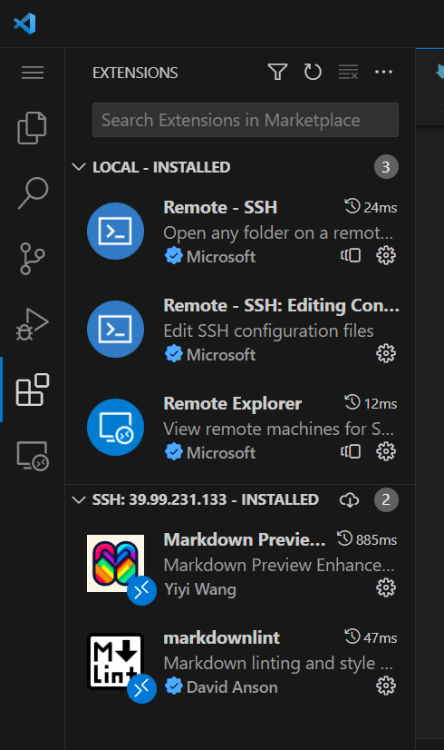Install local extensions in SSH cloud icon
This screenshot has width=444, height=750.
point(349,499)
